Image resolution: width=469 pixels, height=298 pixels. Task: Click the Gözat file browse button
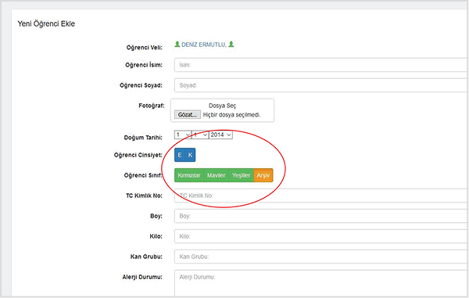pyautogui.click(x=188, y=115)
